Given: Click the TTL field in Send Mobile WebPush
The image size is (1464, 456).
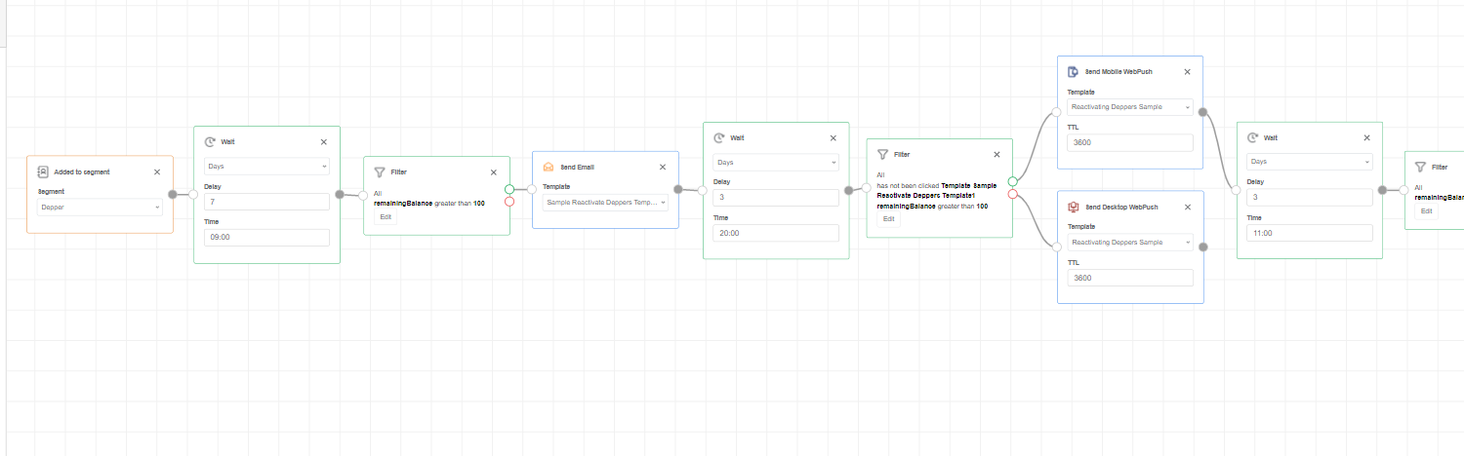Looking at the screenshot, I should point(1130,142).
